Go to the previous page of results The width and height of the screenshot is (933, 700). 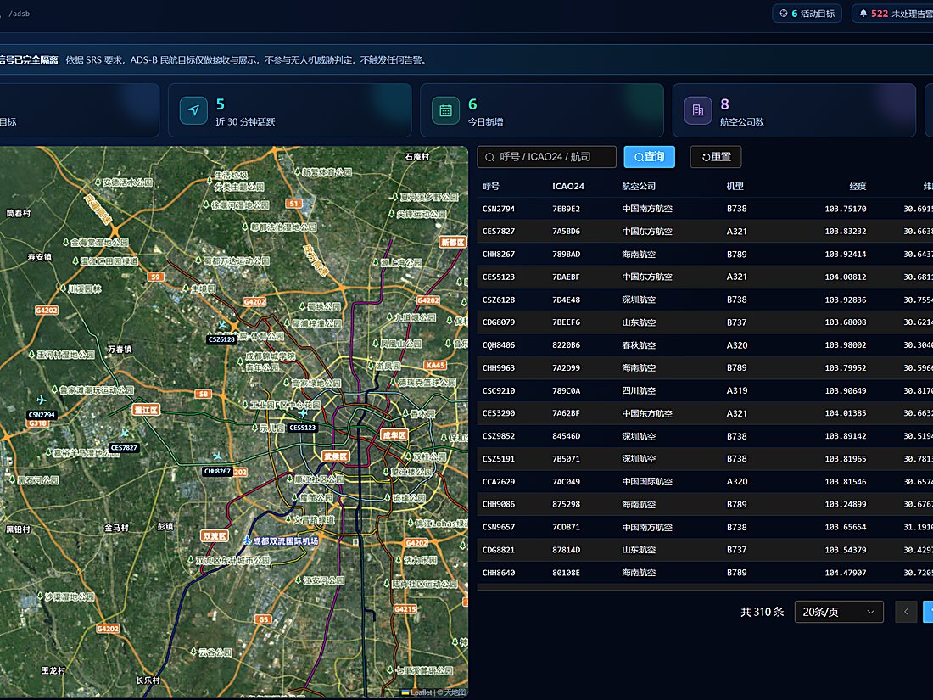coord(906,612)
